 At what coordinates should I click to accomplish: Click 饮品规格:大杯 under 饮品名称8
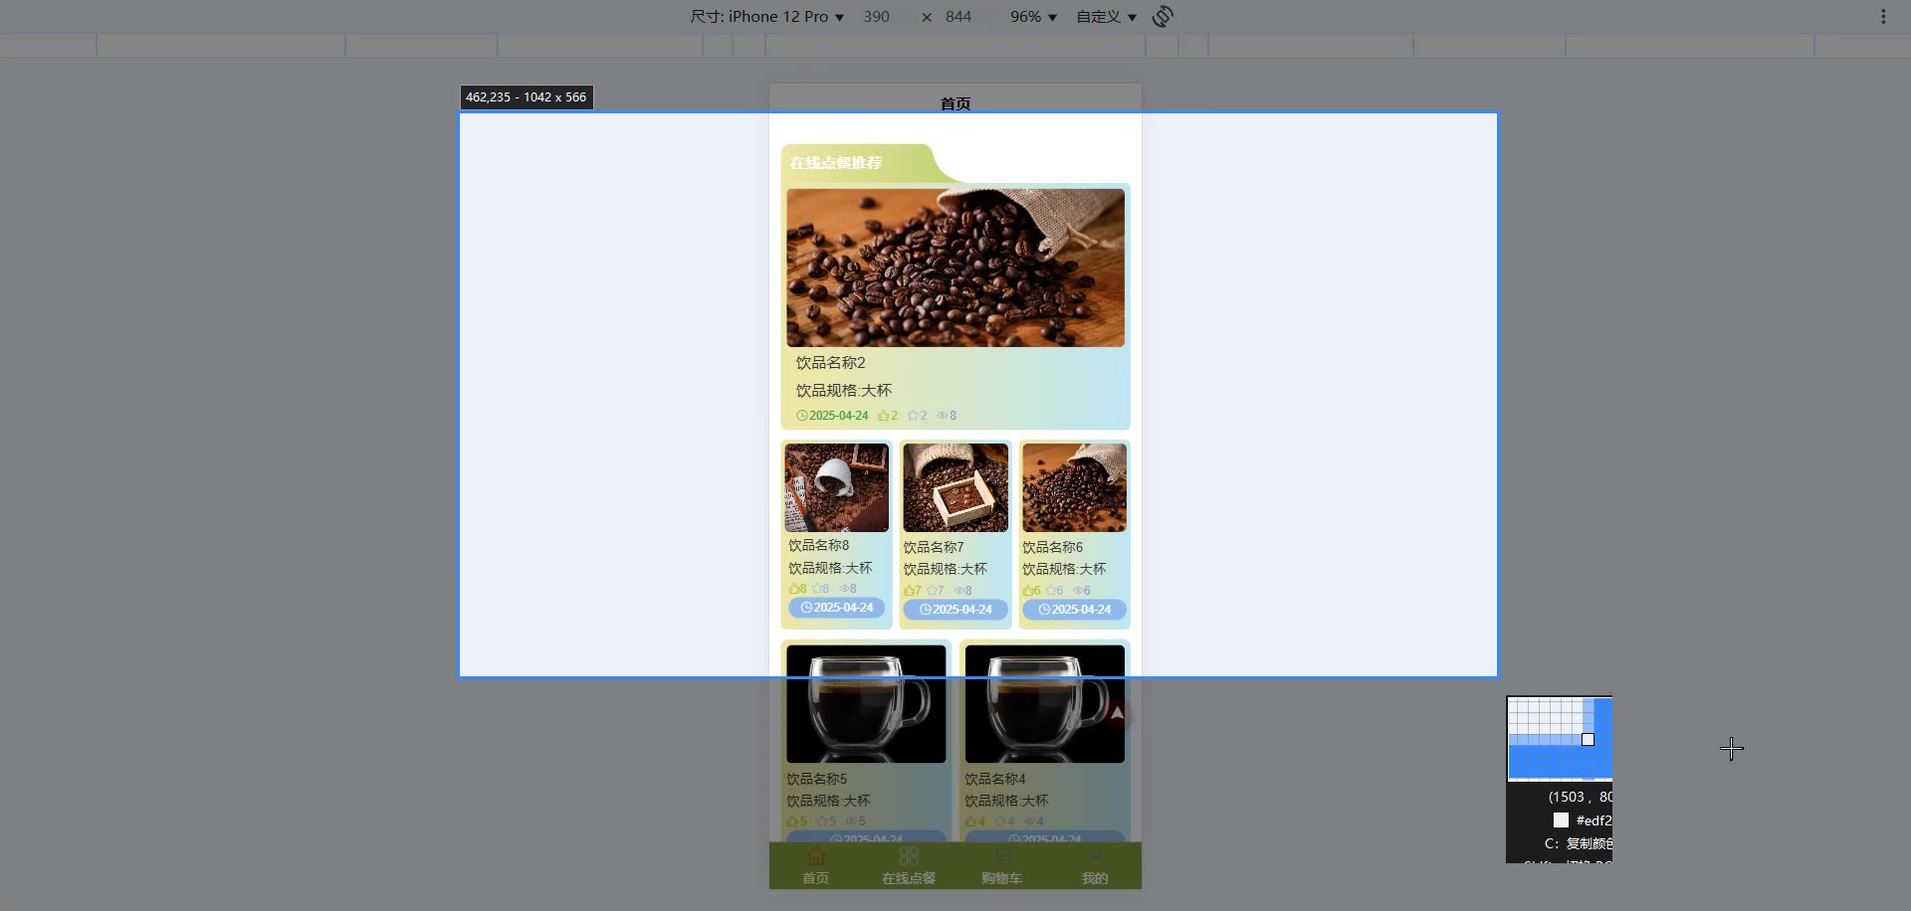pyautogui.click(x=830, y=569)
